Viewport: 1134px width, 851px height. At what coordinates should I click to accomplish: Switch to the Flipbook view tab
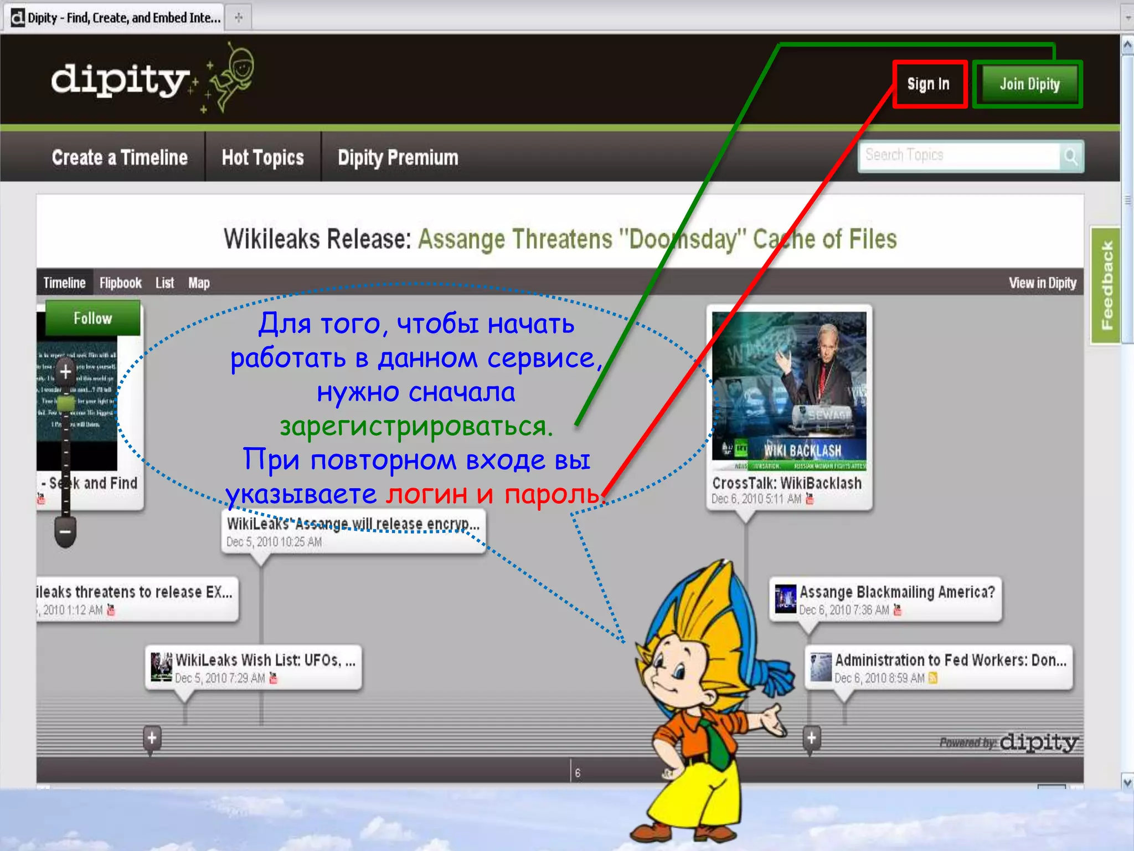120,283
